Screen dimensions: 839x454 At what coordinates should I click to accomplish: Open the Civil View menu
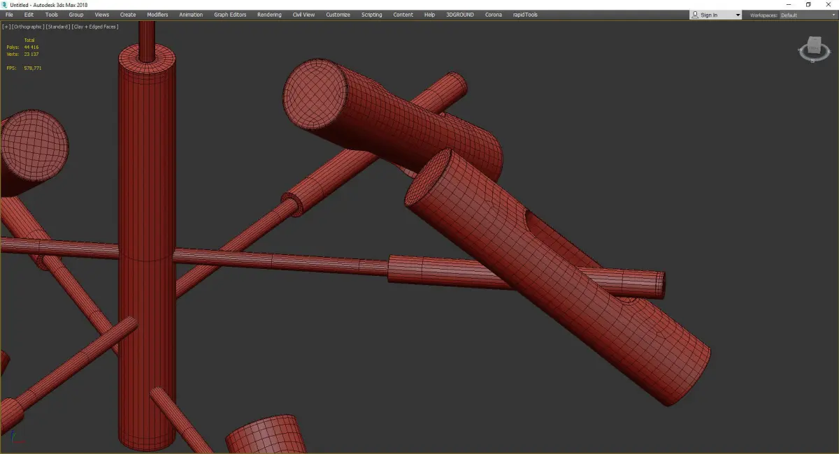pyautogui.click(x=303, y=15)
